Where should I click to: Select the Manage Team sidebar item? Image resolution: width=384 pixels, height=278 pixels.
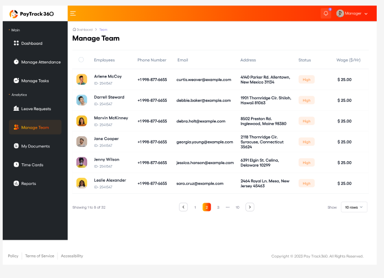coord(35,127)
